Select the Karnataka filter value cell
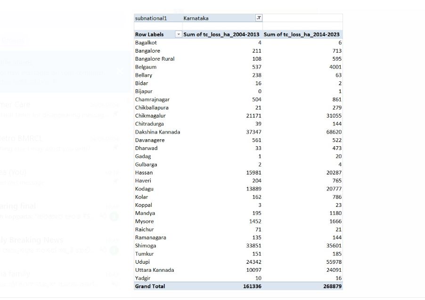 pos(196,18)
